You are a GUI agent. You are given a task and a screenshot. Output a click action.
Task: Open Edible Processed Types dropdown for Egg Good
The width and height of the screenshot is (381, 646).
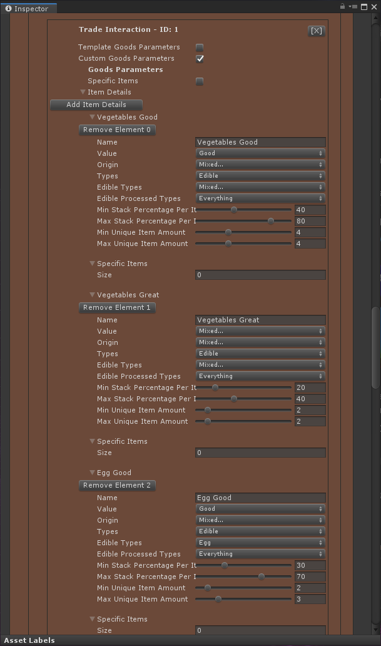pos(260,554)
